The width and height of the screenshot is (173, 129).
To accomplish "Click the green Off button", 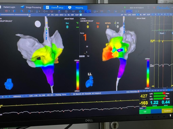I will (x=145, y=112).
